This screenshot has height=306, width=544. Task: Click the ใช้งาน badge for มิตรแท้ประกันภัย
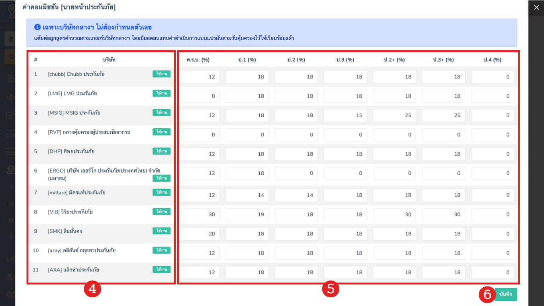click(161, 192)
